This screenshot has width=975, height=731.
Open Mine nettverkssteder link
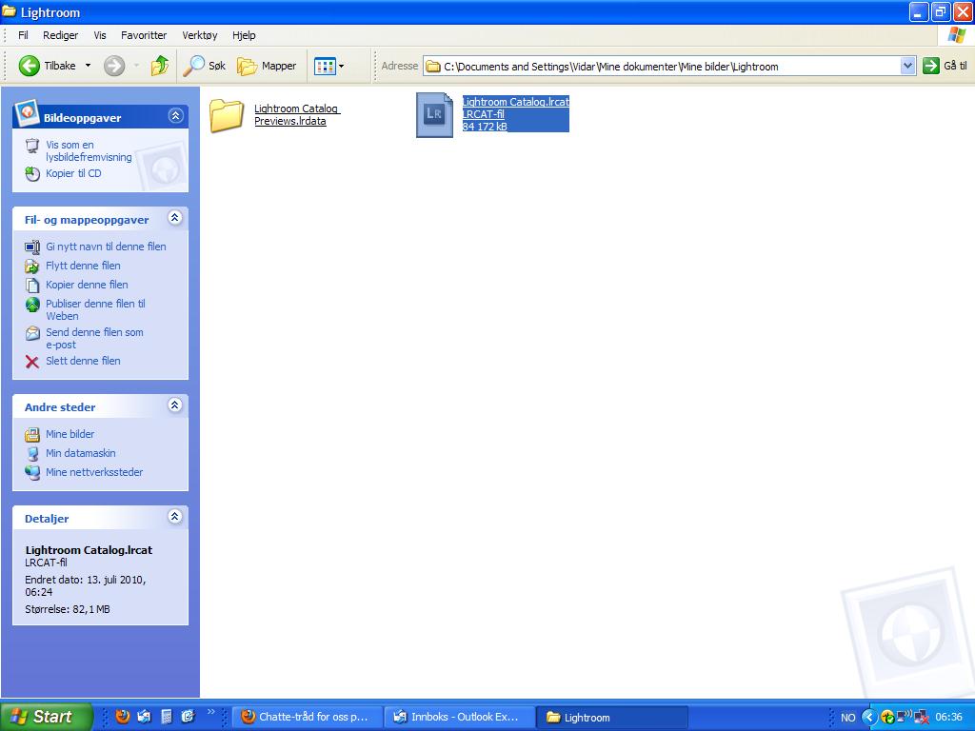[x=94, y=472]
